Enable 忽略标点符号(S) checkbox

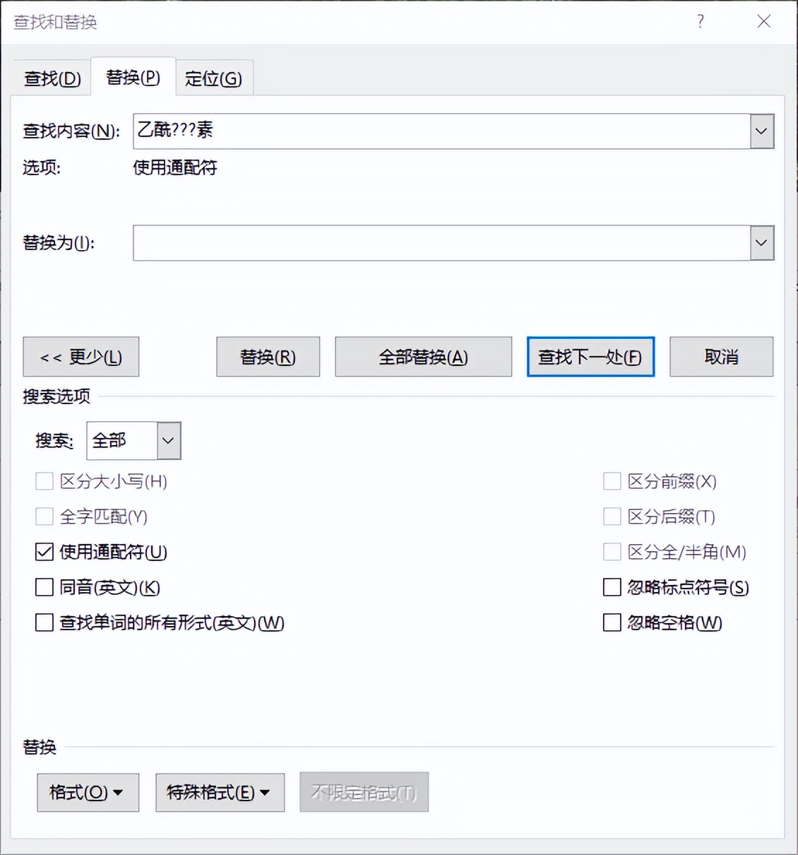(x=612, y=587)
